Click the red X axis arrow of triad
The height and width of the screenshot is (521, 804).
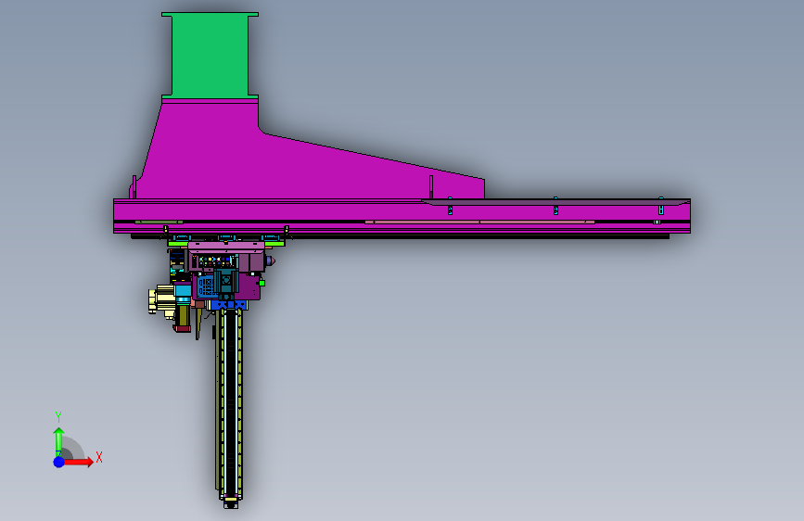coord(78,462)
